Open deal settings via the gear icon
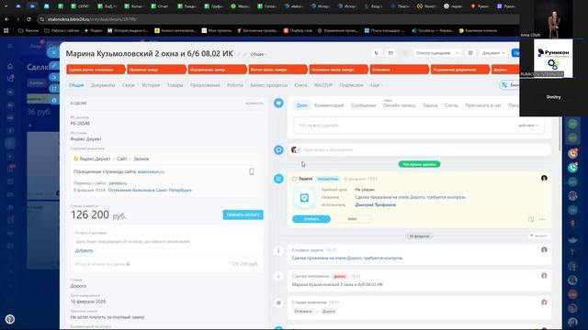Screen dimensions: 588x330 coord(470,53)
